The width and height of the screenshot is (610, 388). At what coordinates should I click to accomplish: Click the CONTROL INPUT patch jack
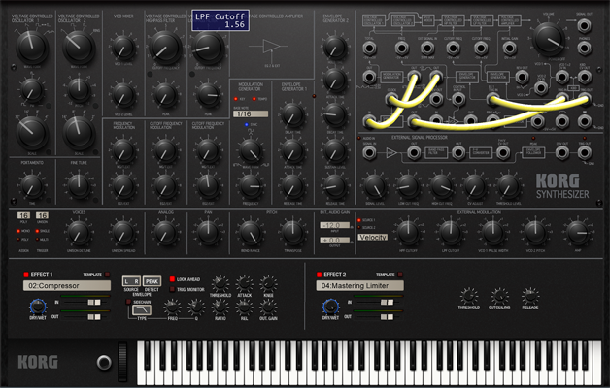(458, 100)
